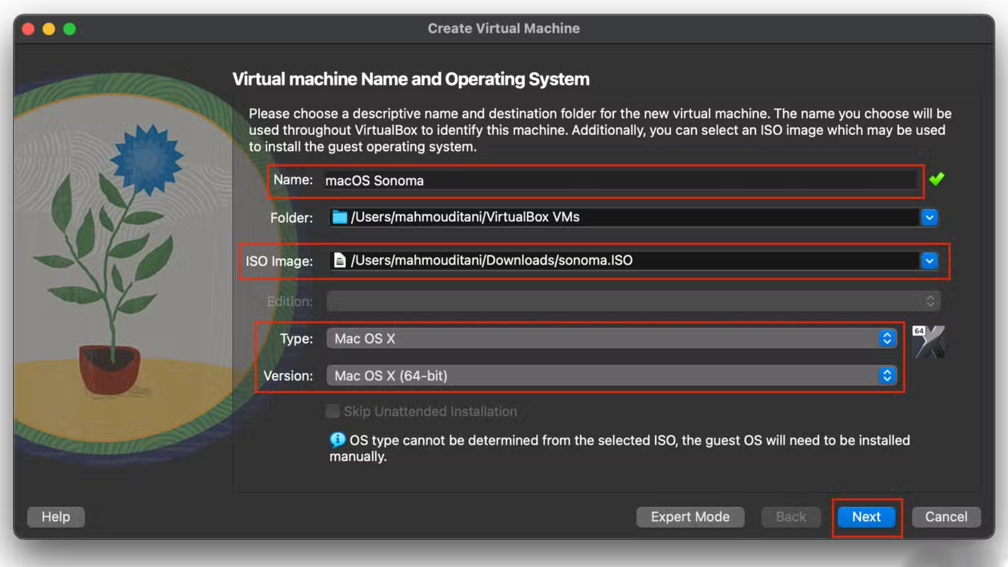The width and height of the screenshot is (1008, 567).
Task: Expand the Version dropdown Mac OS X (64-bit)
Action: click(x=612, y=376)
